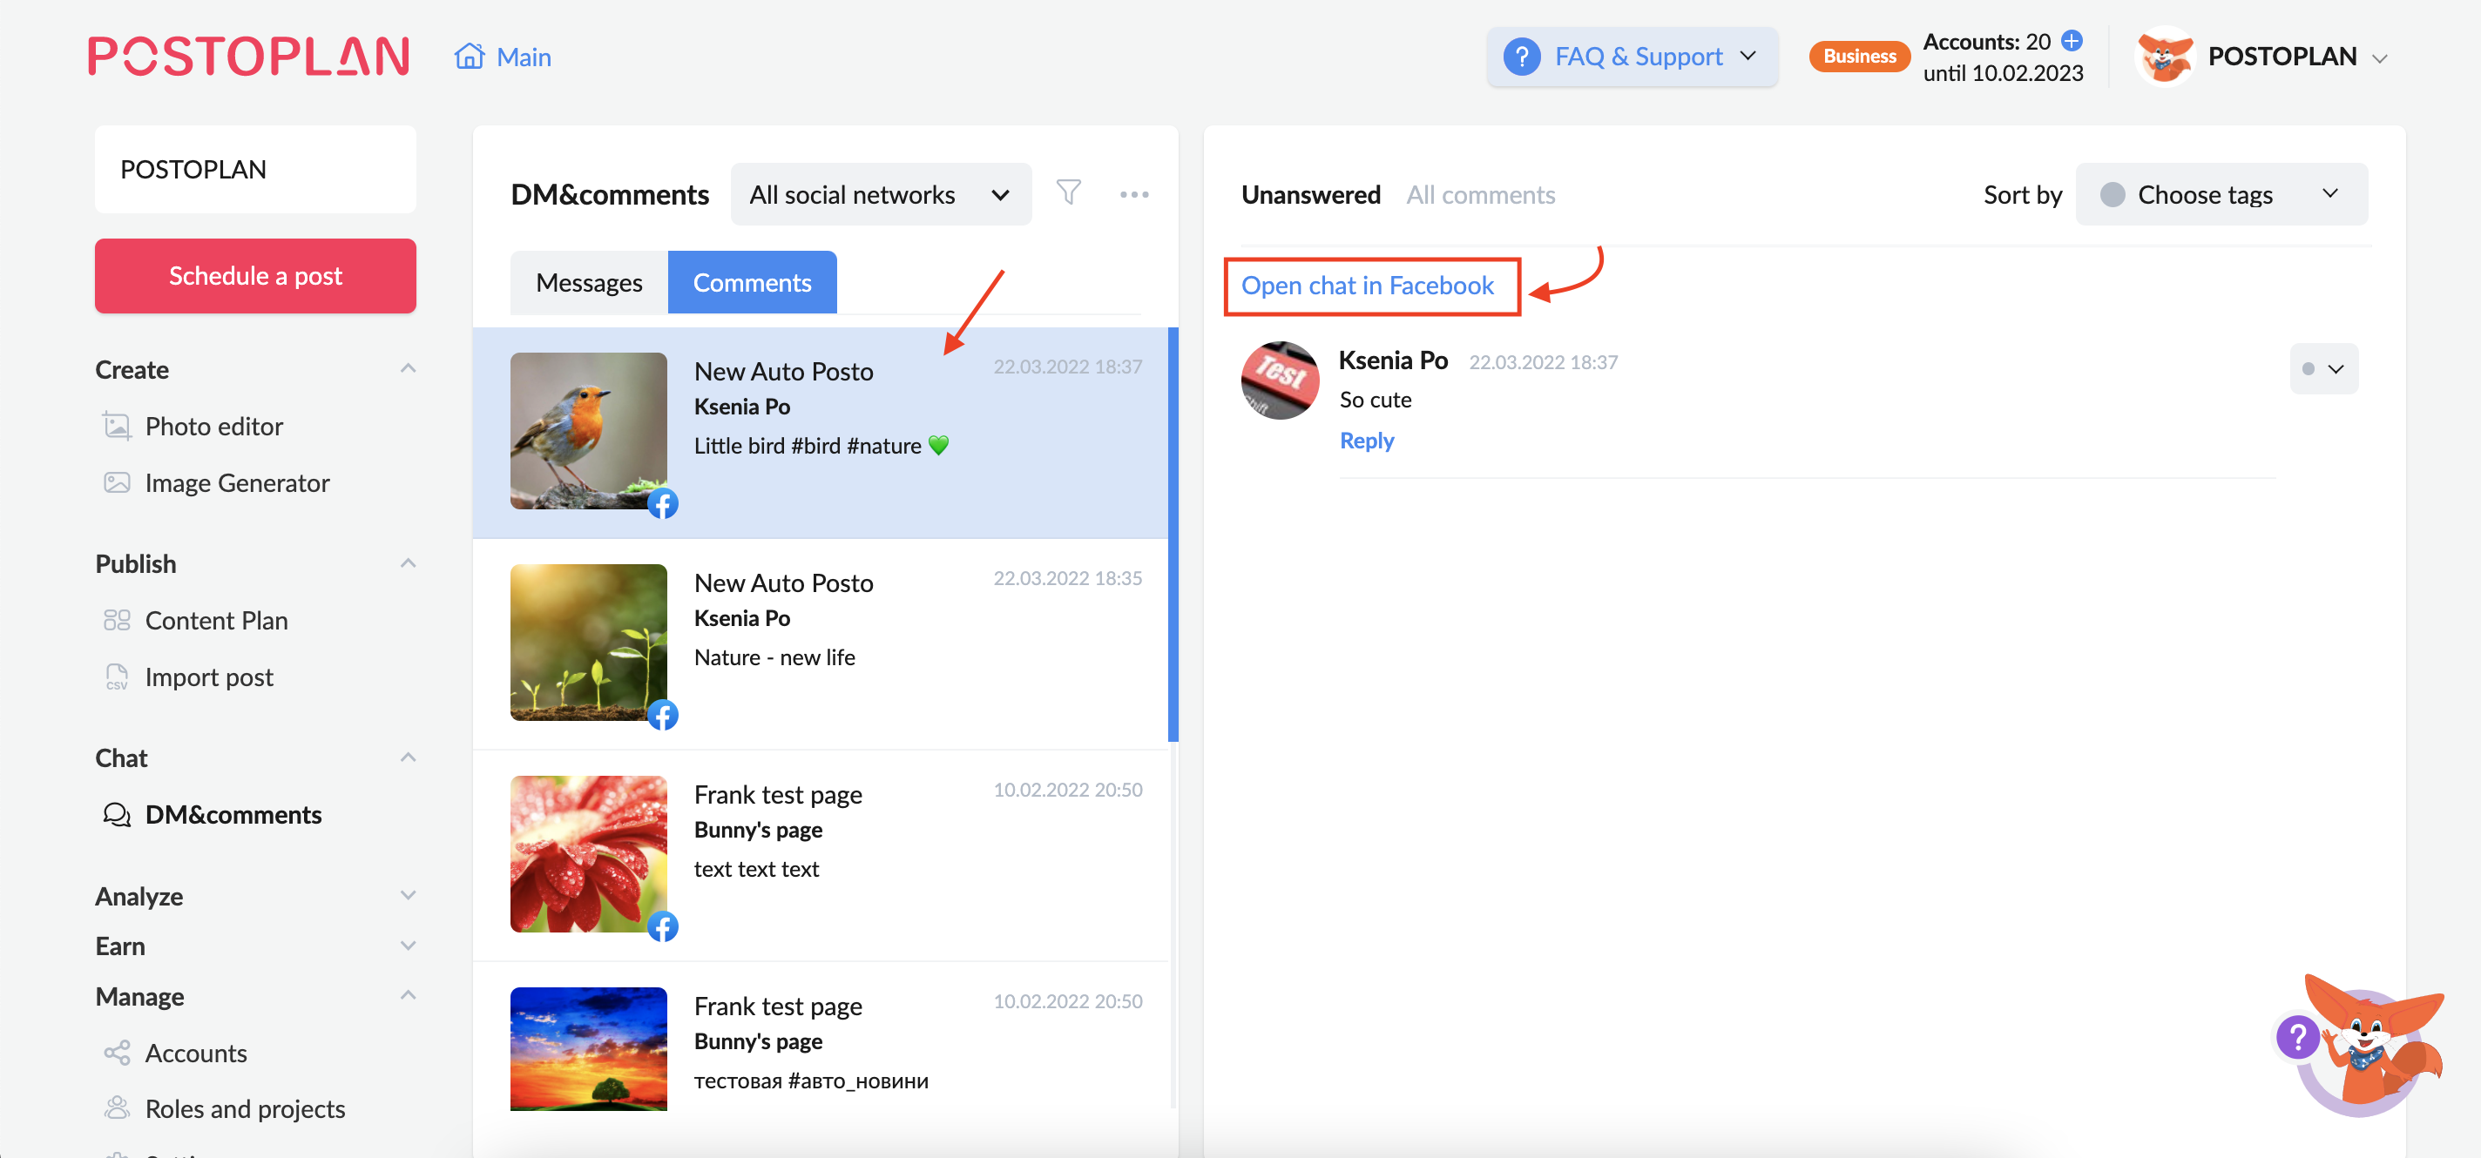
Task: Click the Roles and projects people icon
Action: coord(117,1108)
